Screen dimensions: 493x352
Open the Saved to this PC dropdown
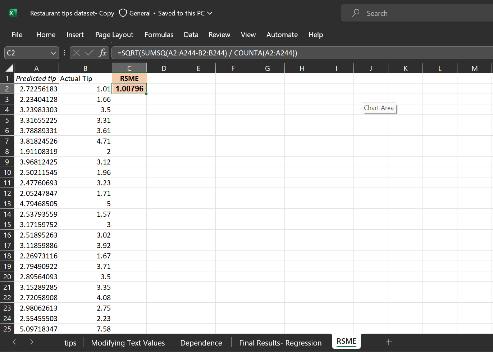(x=210, y=13)
